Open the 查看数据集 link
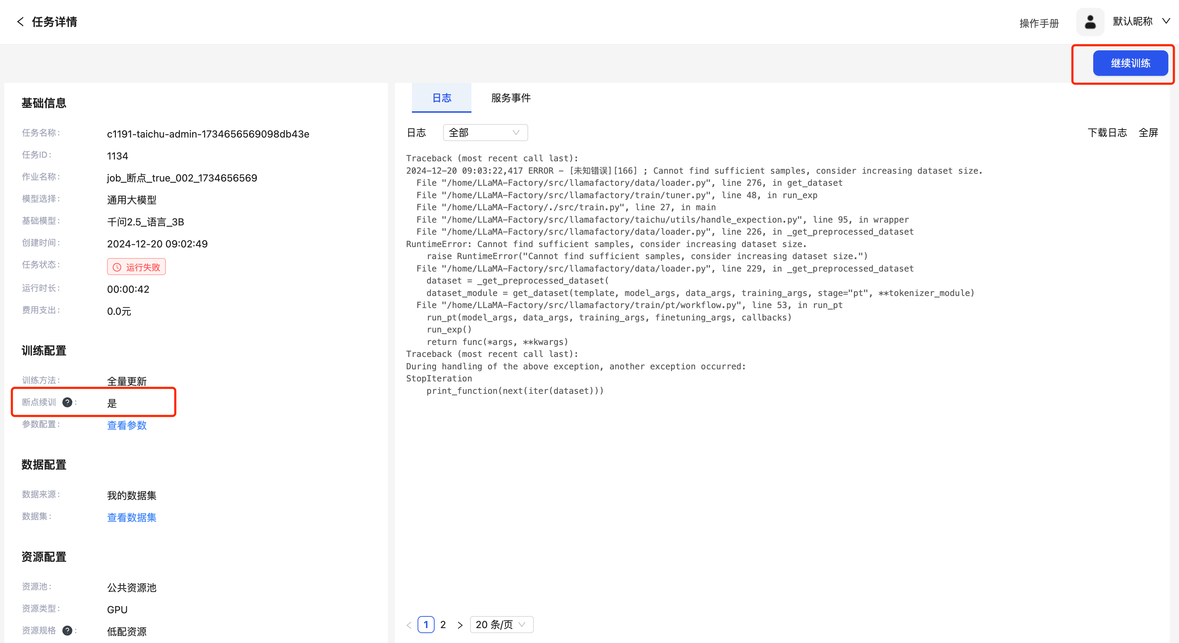 [x=132, y=517]
